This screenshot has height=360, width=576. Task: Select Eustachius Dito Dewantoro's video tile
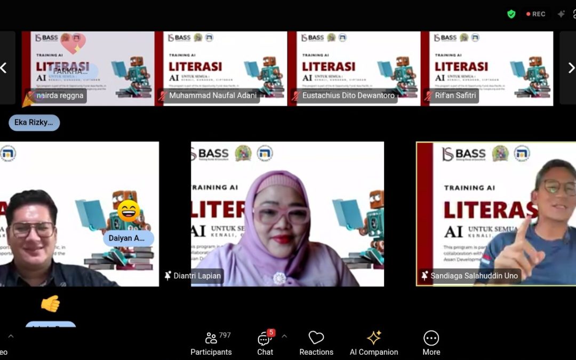[x=354, y=68]
